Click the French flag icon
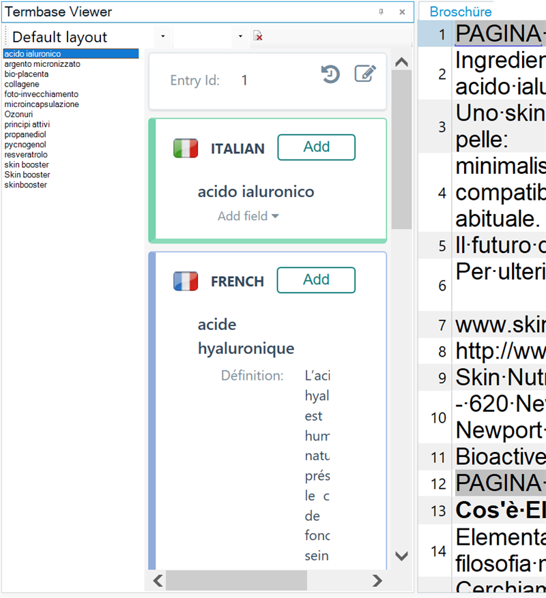This screenshot has width=546, height=598. 186,281
